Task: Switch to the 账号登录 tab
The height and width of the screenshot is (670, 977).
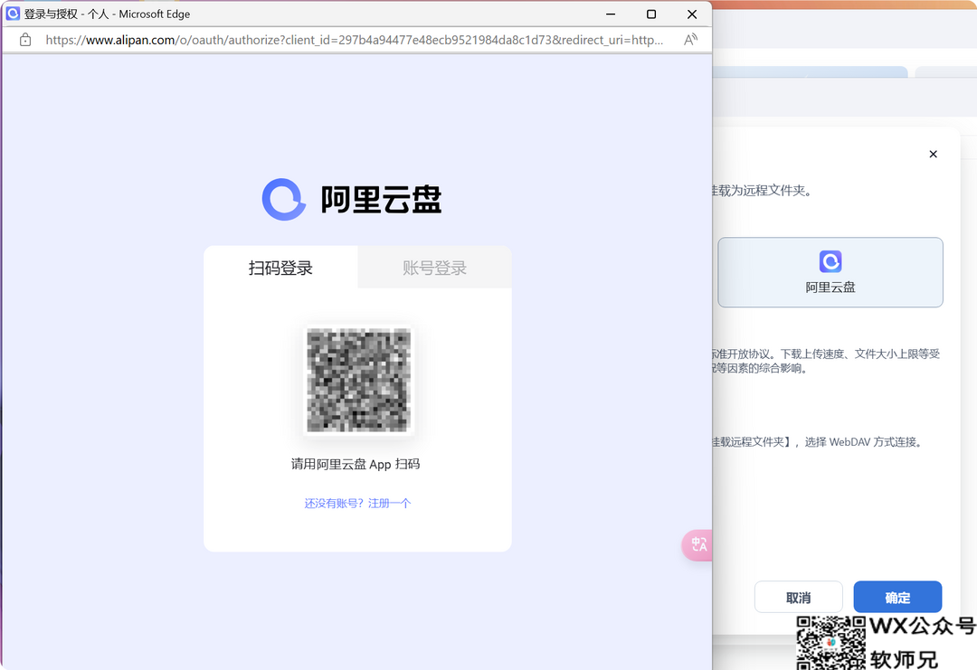Action: coord(434,268)
